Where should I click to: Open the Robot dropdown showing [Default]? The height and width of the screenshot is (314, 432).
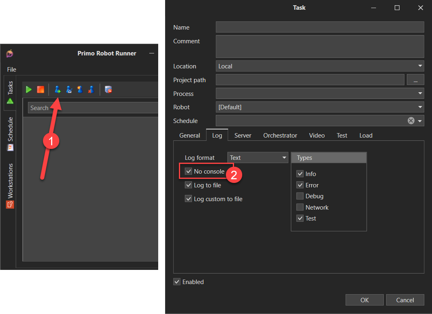coord(320,107)
